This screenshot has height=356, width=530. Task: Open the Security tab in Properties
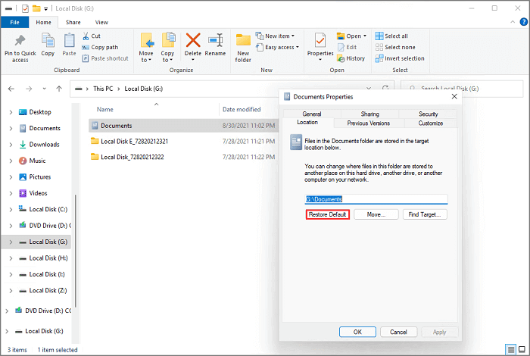[x=429, y=114]
